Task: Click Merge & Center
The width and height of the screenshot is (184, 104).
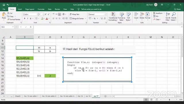Action: [77, 18]
